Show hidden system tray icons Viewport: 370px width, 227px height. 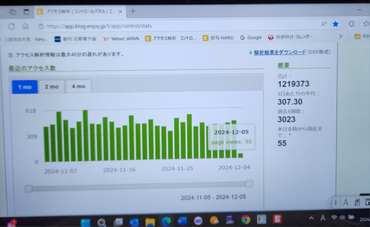point(312,218)
